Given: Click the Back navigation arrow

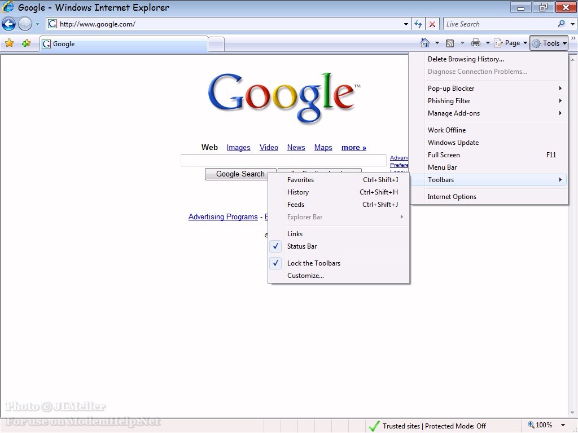Looking at the screenshot, I should click(8, 24).
